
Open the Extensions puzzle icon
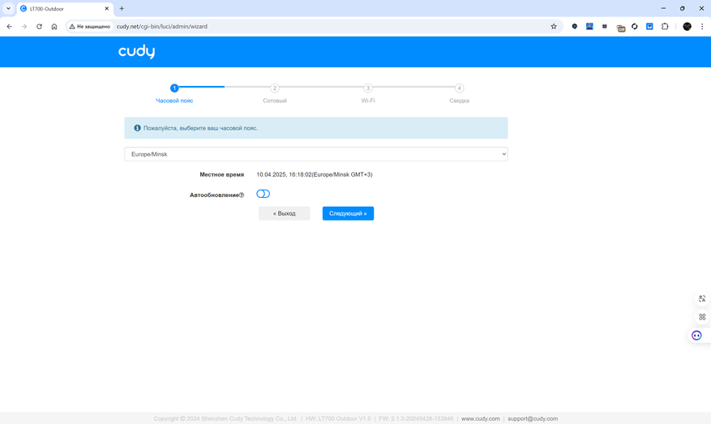[665, 26]
